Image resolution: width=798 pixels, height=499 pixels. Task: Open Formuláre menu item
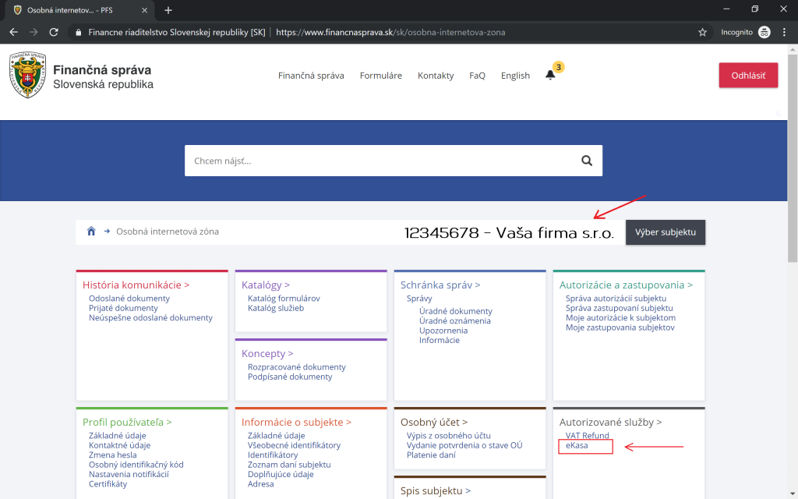click(380, 76)
